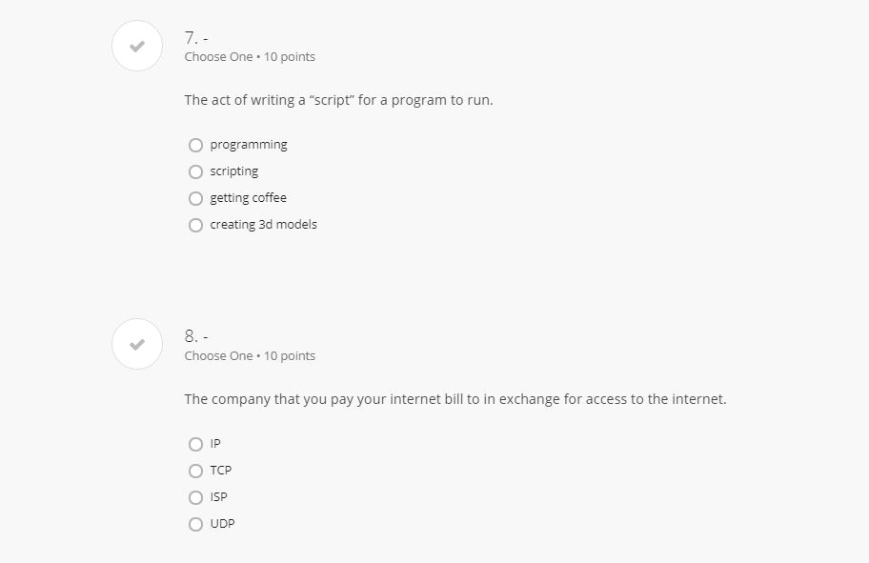Mark the "creating 3d models" radio button
The width and height of the screenshot is (869, 563).
point(195,225)
